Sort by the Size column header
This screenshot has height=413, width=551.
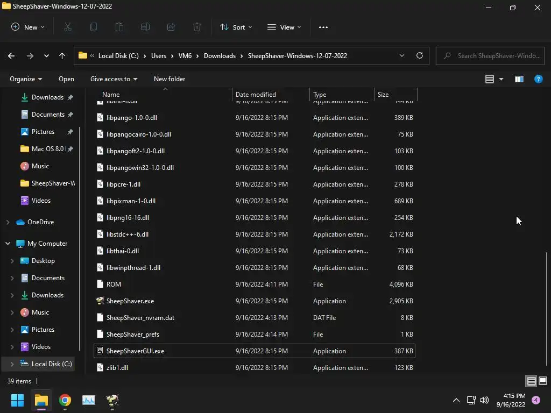(395, 95)
